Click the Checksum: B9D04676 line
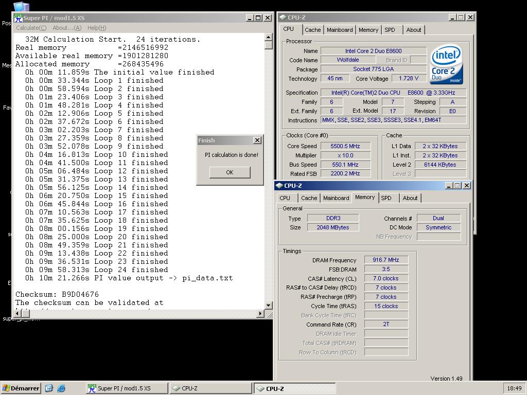The height and width of the screenshot is (395, 527). tap(57, 295)
